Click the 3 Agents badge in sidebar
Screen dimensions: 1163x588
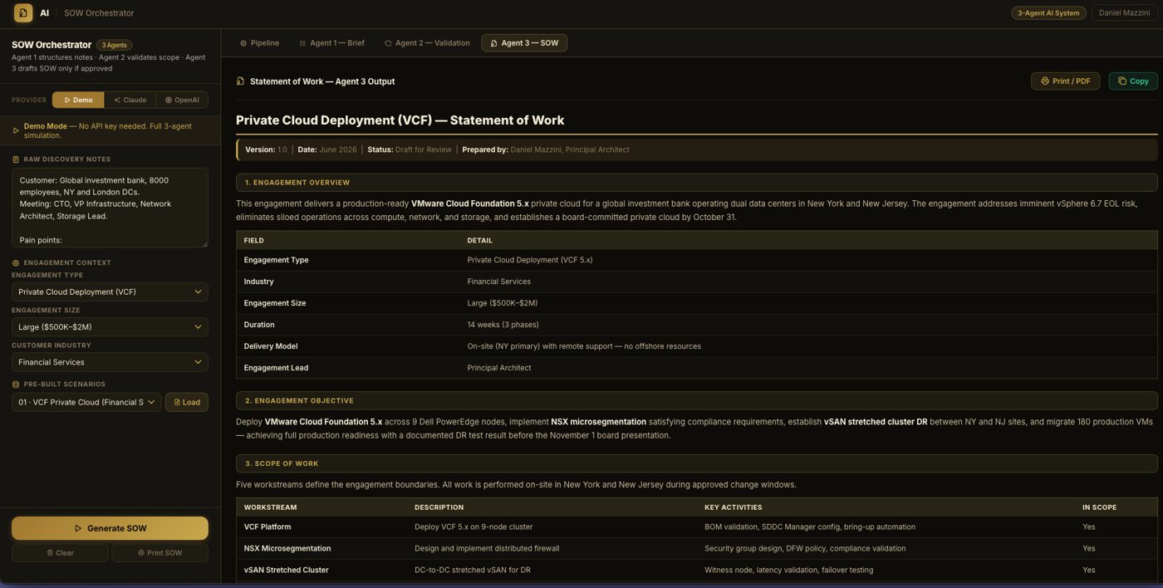[x=114, y=45]
